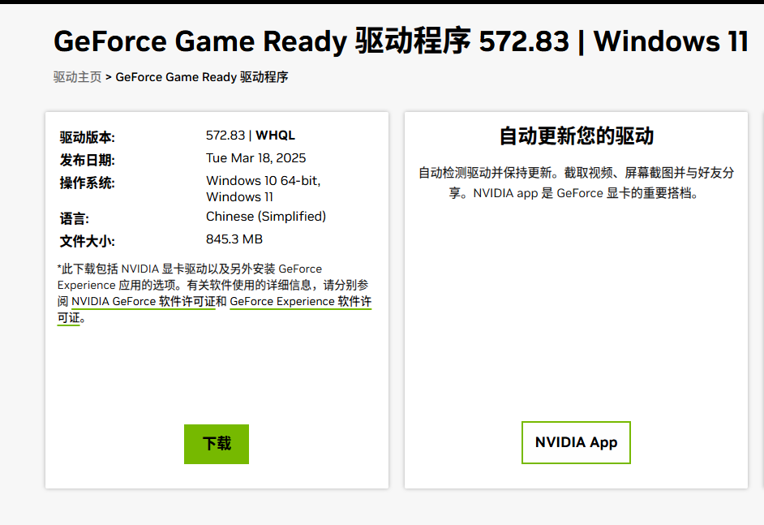
Task: Click breadcrumb text GeForce Game Ready 驱动程序
Action: click(x=202, y=77)
